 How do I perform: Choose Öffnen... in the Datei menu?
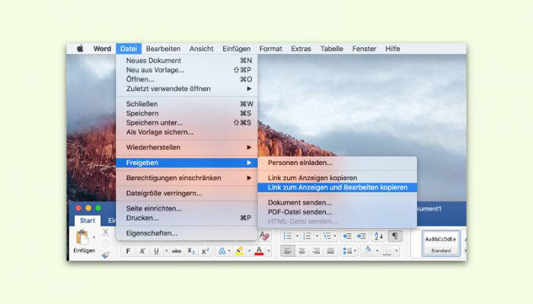187,79
